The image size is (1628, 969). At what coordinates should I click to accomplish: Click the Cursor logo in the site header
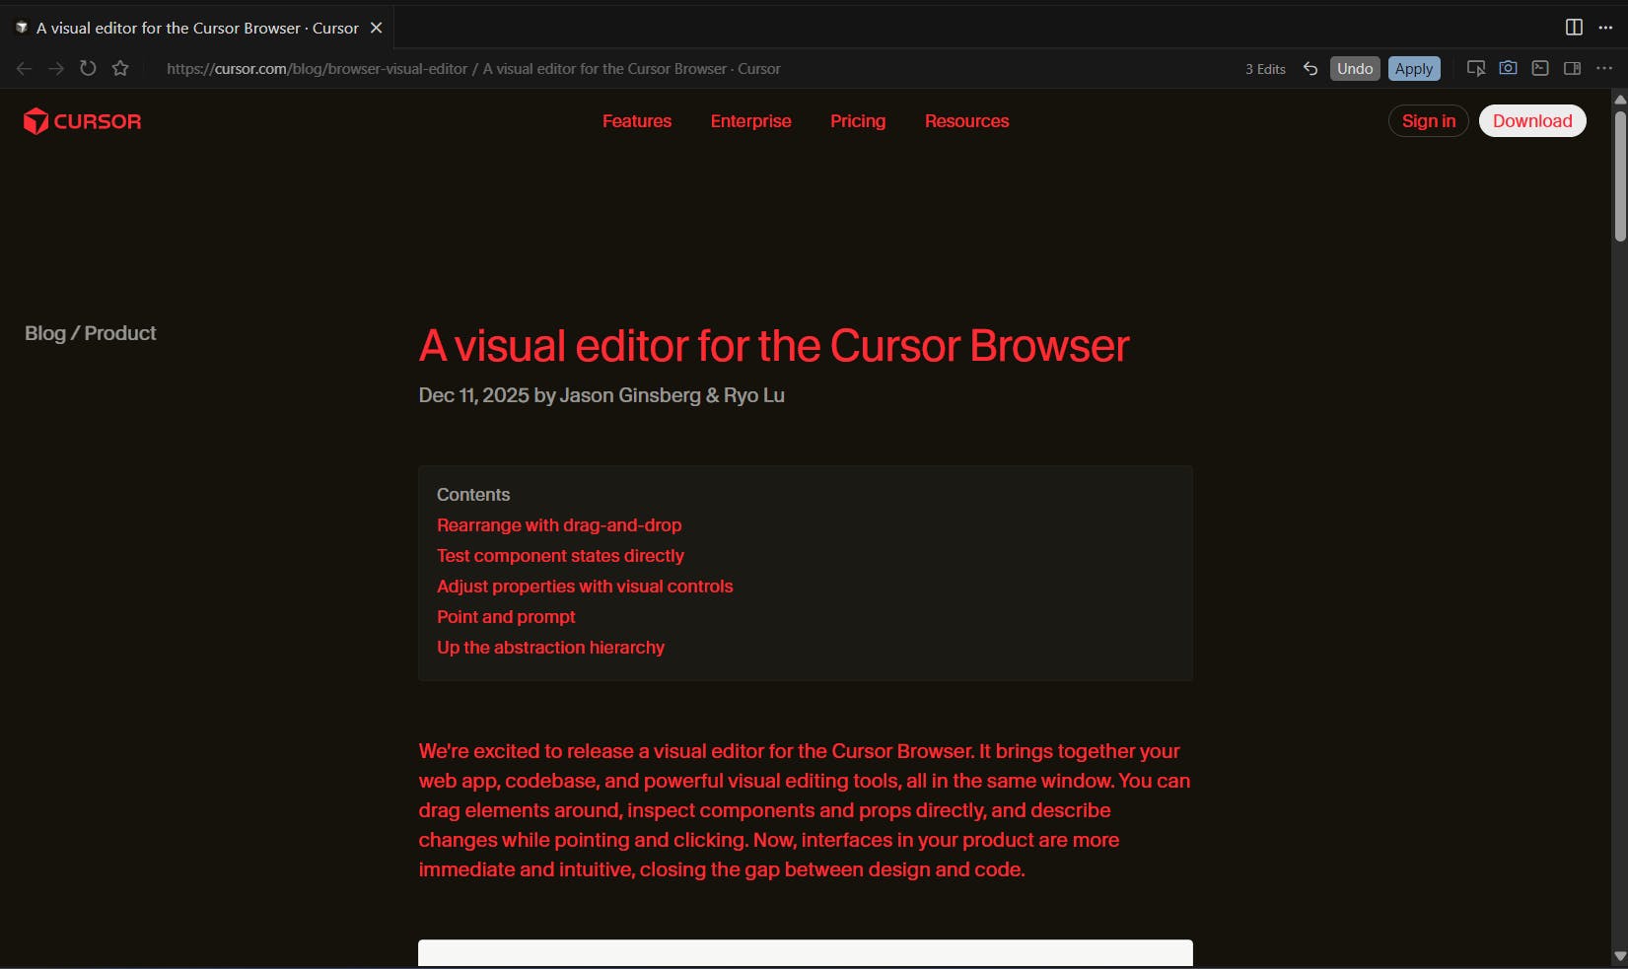pos(83,121)
